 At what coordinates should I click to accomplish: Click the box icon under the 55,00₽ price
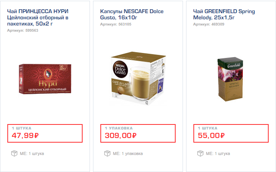[200, 153]
